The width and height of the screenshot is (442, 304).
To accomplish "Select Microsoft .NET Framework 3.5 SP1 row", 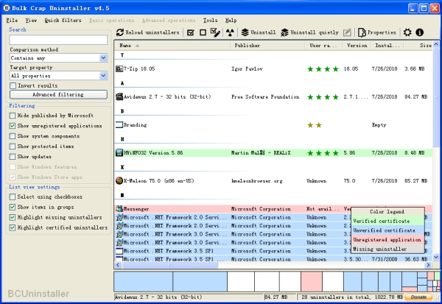I will pos(273,251).
